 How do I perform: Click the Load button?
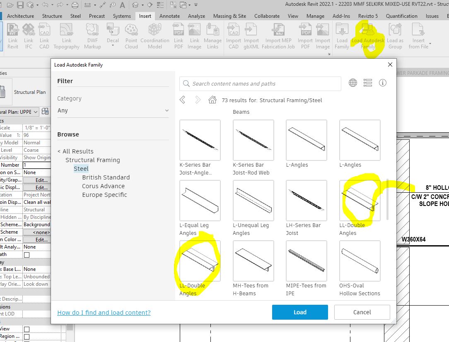pos(300,312)
